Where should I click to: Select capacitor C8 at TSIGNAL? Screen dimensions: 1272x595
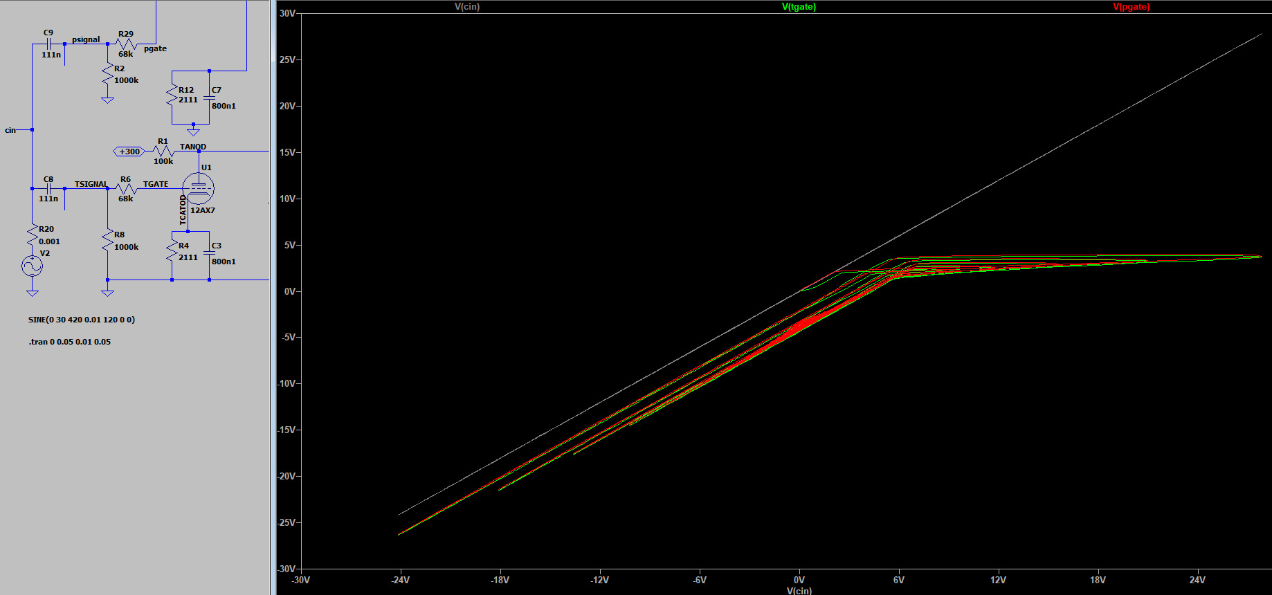49,188
